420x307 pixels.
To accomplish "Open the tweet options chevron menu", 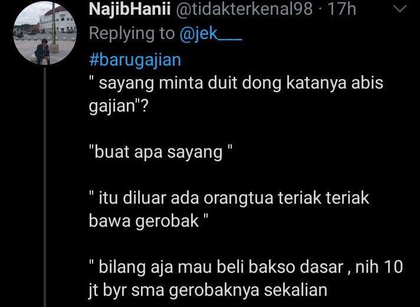I will [399, 9].
